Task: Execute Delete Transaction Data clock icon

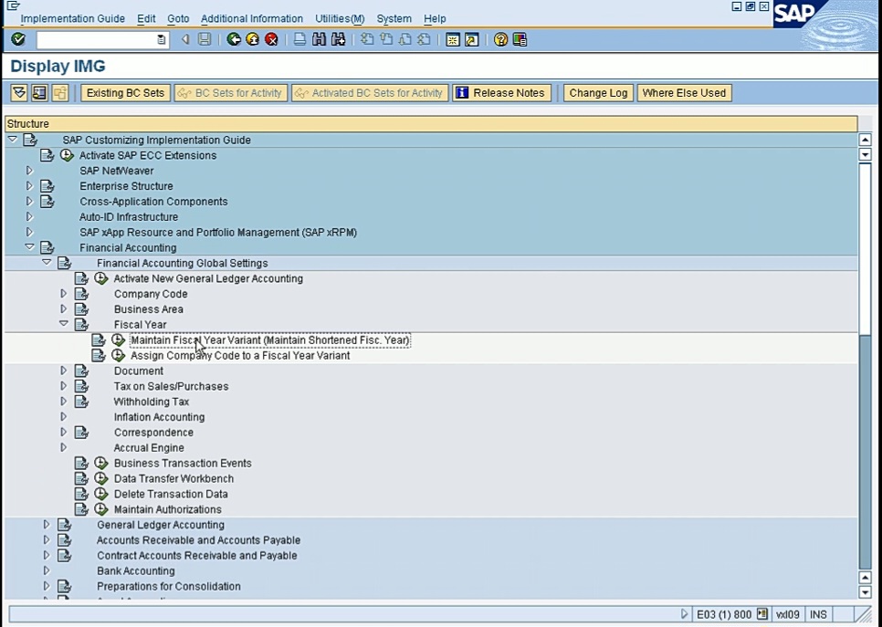Action: coord(100,494)
